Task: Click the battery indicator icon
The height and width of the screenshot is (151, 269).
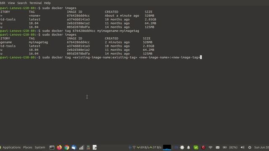Action: pos(224,147)
